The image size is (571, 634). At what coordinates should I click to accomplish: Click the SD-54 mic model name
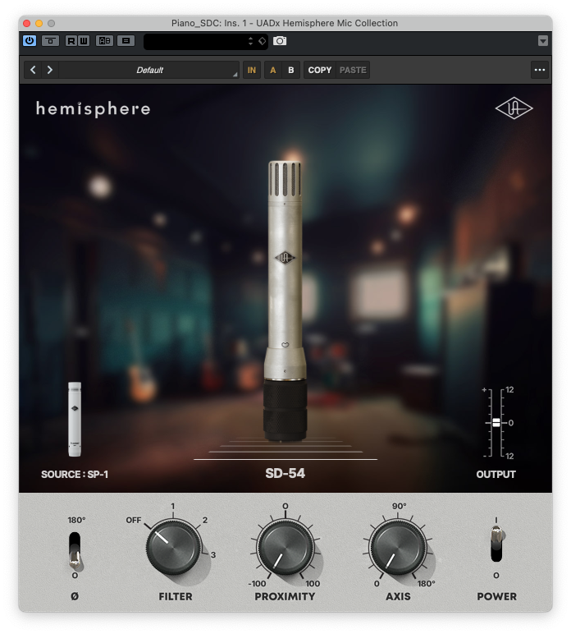pos(285,473)
